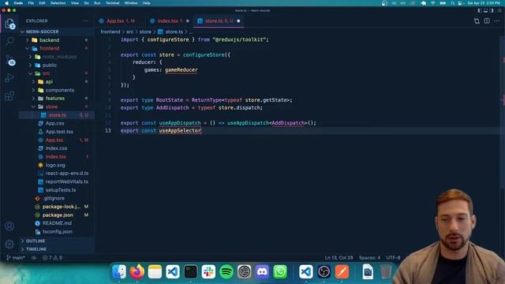Open logo.svg in the file tree
Viewport: 505px width, 284px height.
(57, 165)
